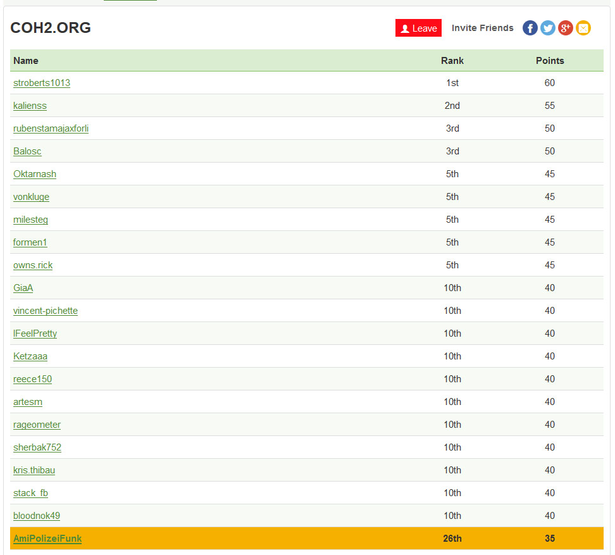Open bloodnok49 profile link
Image resolution: width=615 pixels, height=555 pixels.
[37, 515]
